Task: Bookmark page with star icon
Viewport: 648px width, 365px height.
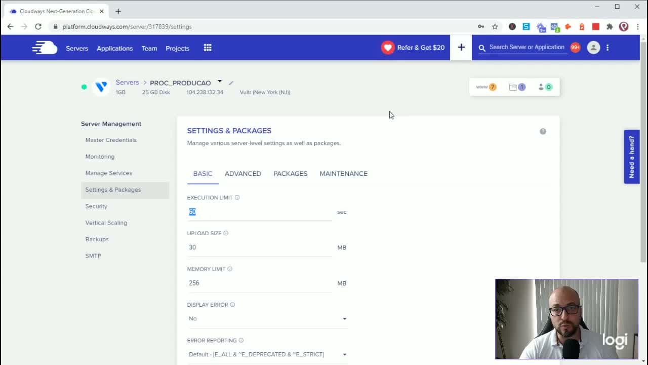Action: coord(495,26)
